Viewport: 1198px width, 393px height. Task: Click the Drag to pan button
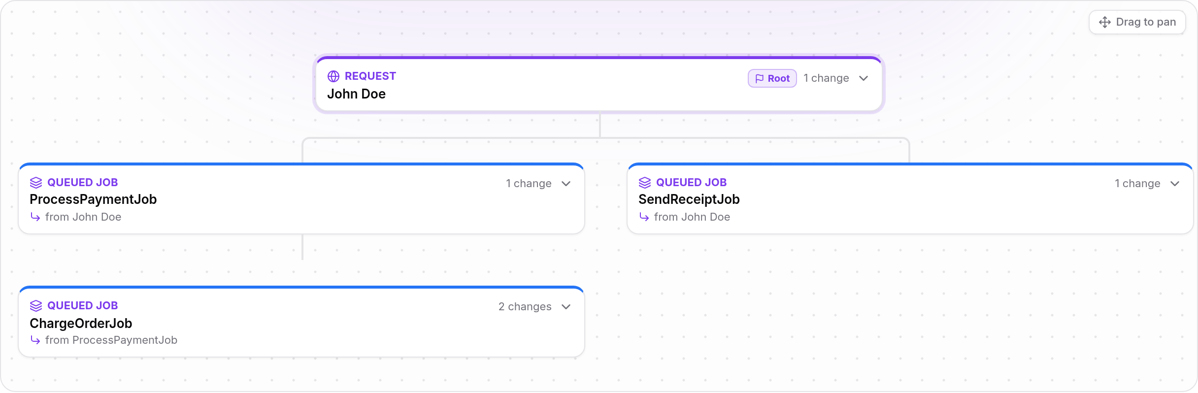point(1137,22)
